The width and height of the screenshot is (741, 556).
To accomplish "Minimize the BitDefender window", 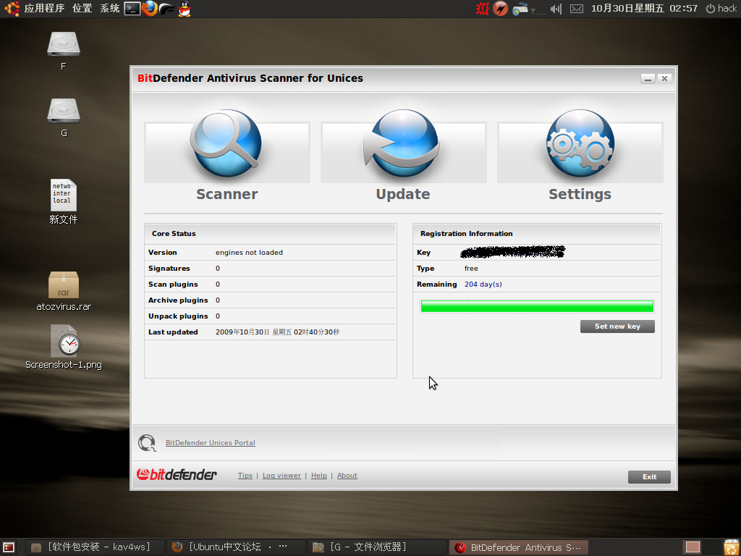I will click(648, 78).
